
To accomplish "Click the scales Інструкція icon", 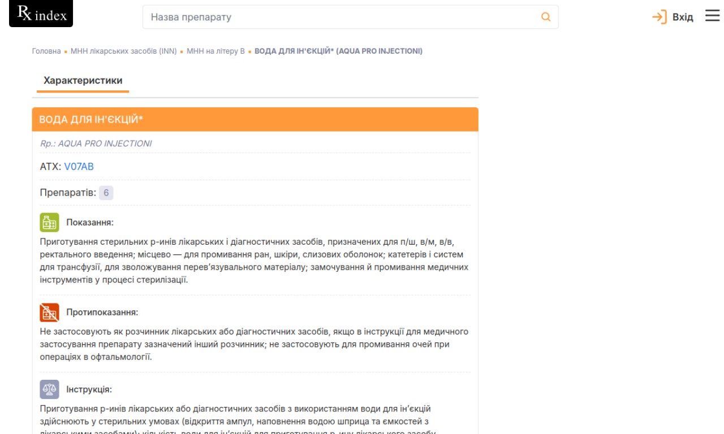I will 49,389.
